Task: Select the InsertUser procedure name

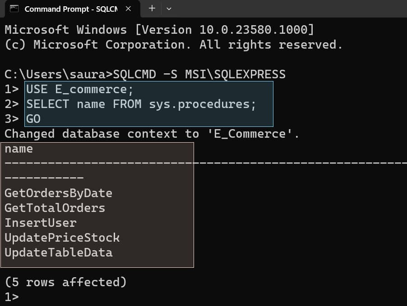Action: pos(41,223)
